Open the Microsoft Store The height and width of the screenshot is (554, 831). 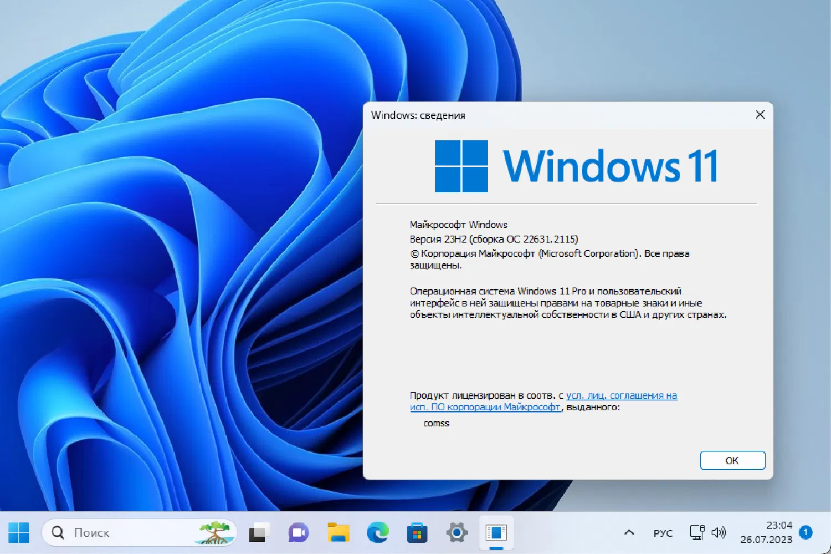click(417, 532)
